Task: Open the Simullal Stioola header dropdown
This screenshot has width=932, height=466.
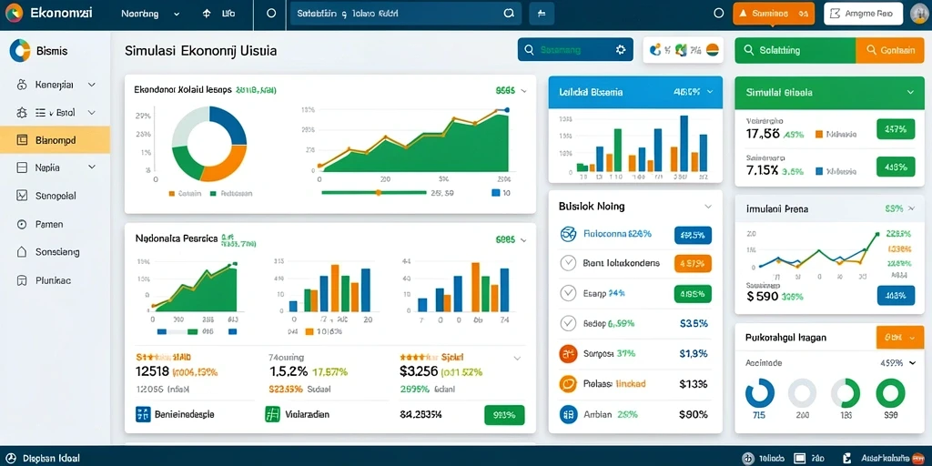Action: (910, 93)
